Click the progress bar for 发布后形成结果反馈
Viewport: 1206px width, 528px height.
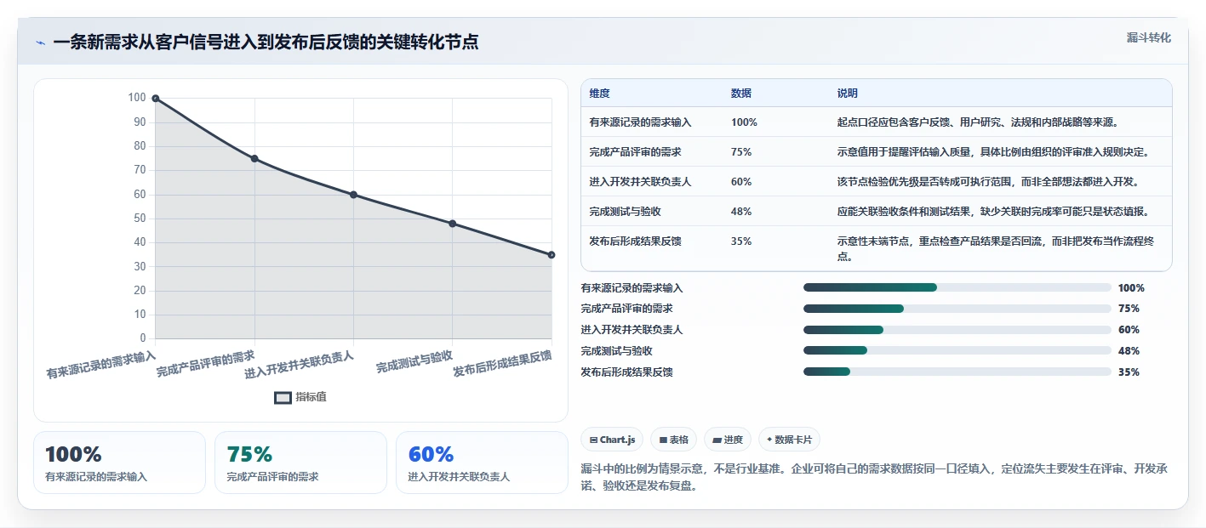(x=957, y=372)
